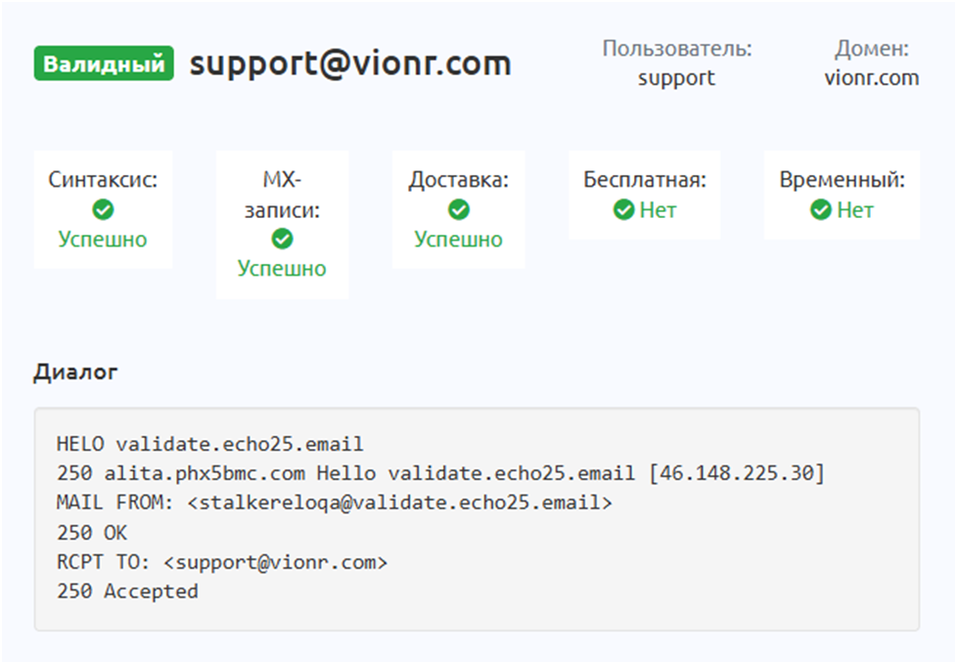Click the 250 Accepted response line
Image resolution: width=957 pixels, height=664 pixels.
127,592
